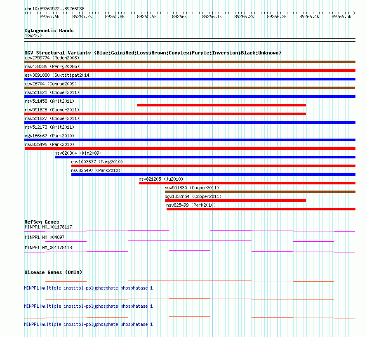The width and height of the screenshot is (367, 337).
Task: Select the thick red nsv511458 bar
Action: 221,105
